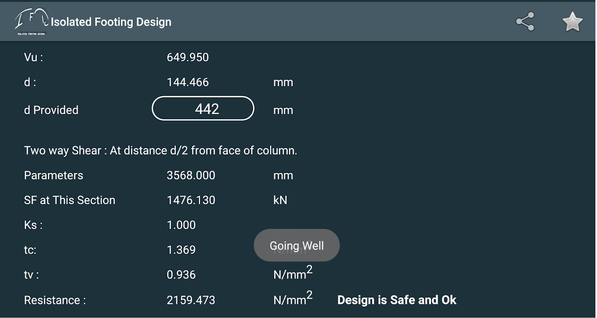Tap the star favorite icon
Viewport: 597px width, 318px height.
point(572,22)
